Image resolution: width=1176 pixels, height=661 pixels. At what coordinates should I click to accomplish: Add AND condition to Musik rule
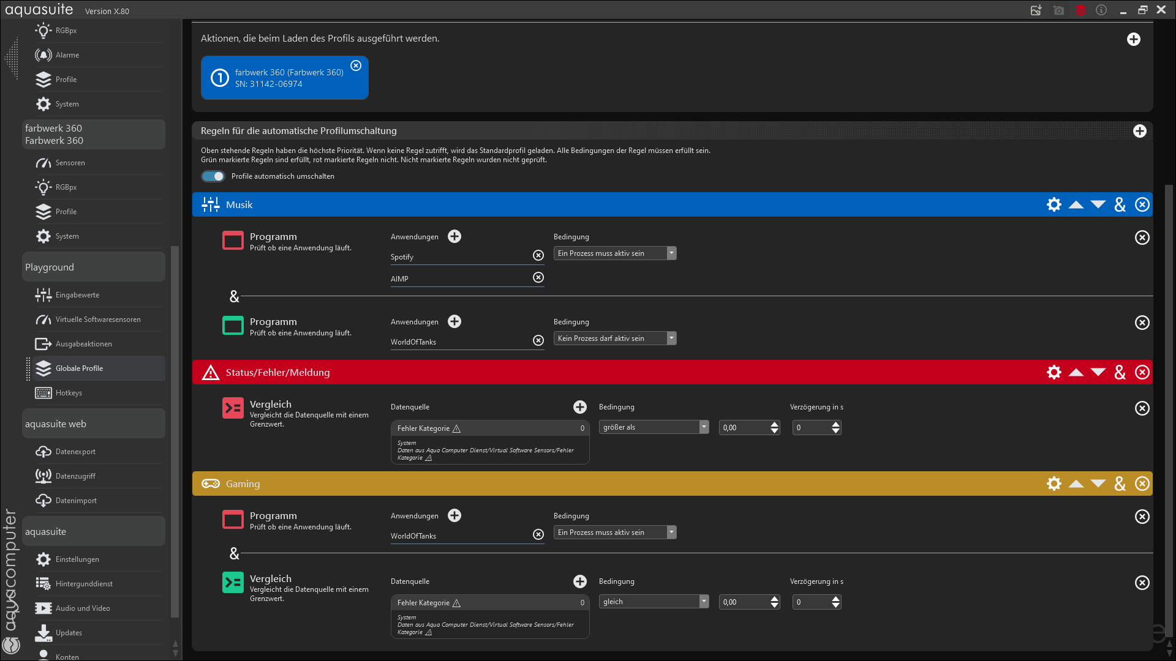point(1120,204)
